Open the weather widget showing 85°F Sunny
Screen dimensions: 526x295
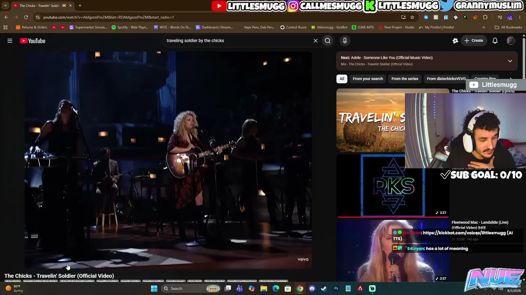pyautogui.click(x=14, y=288)
